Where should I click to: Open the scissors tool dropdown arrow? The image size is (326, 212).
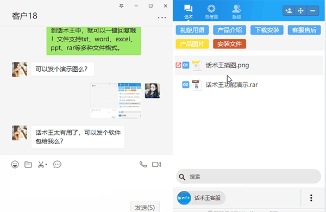46,164
